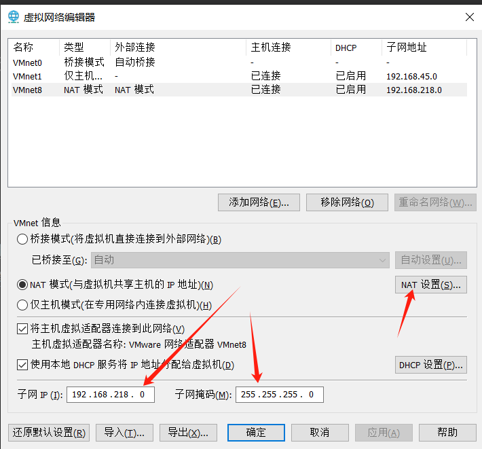Open 帮助 button
This screenshot has height=449, width=482.
[447, 433]
